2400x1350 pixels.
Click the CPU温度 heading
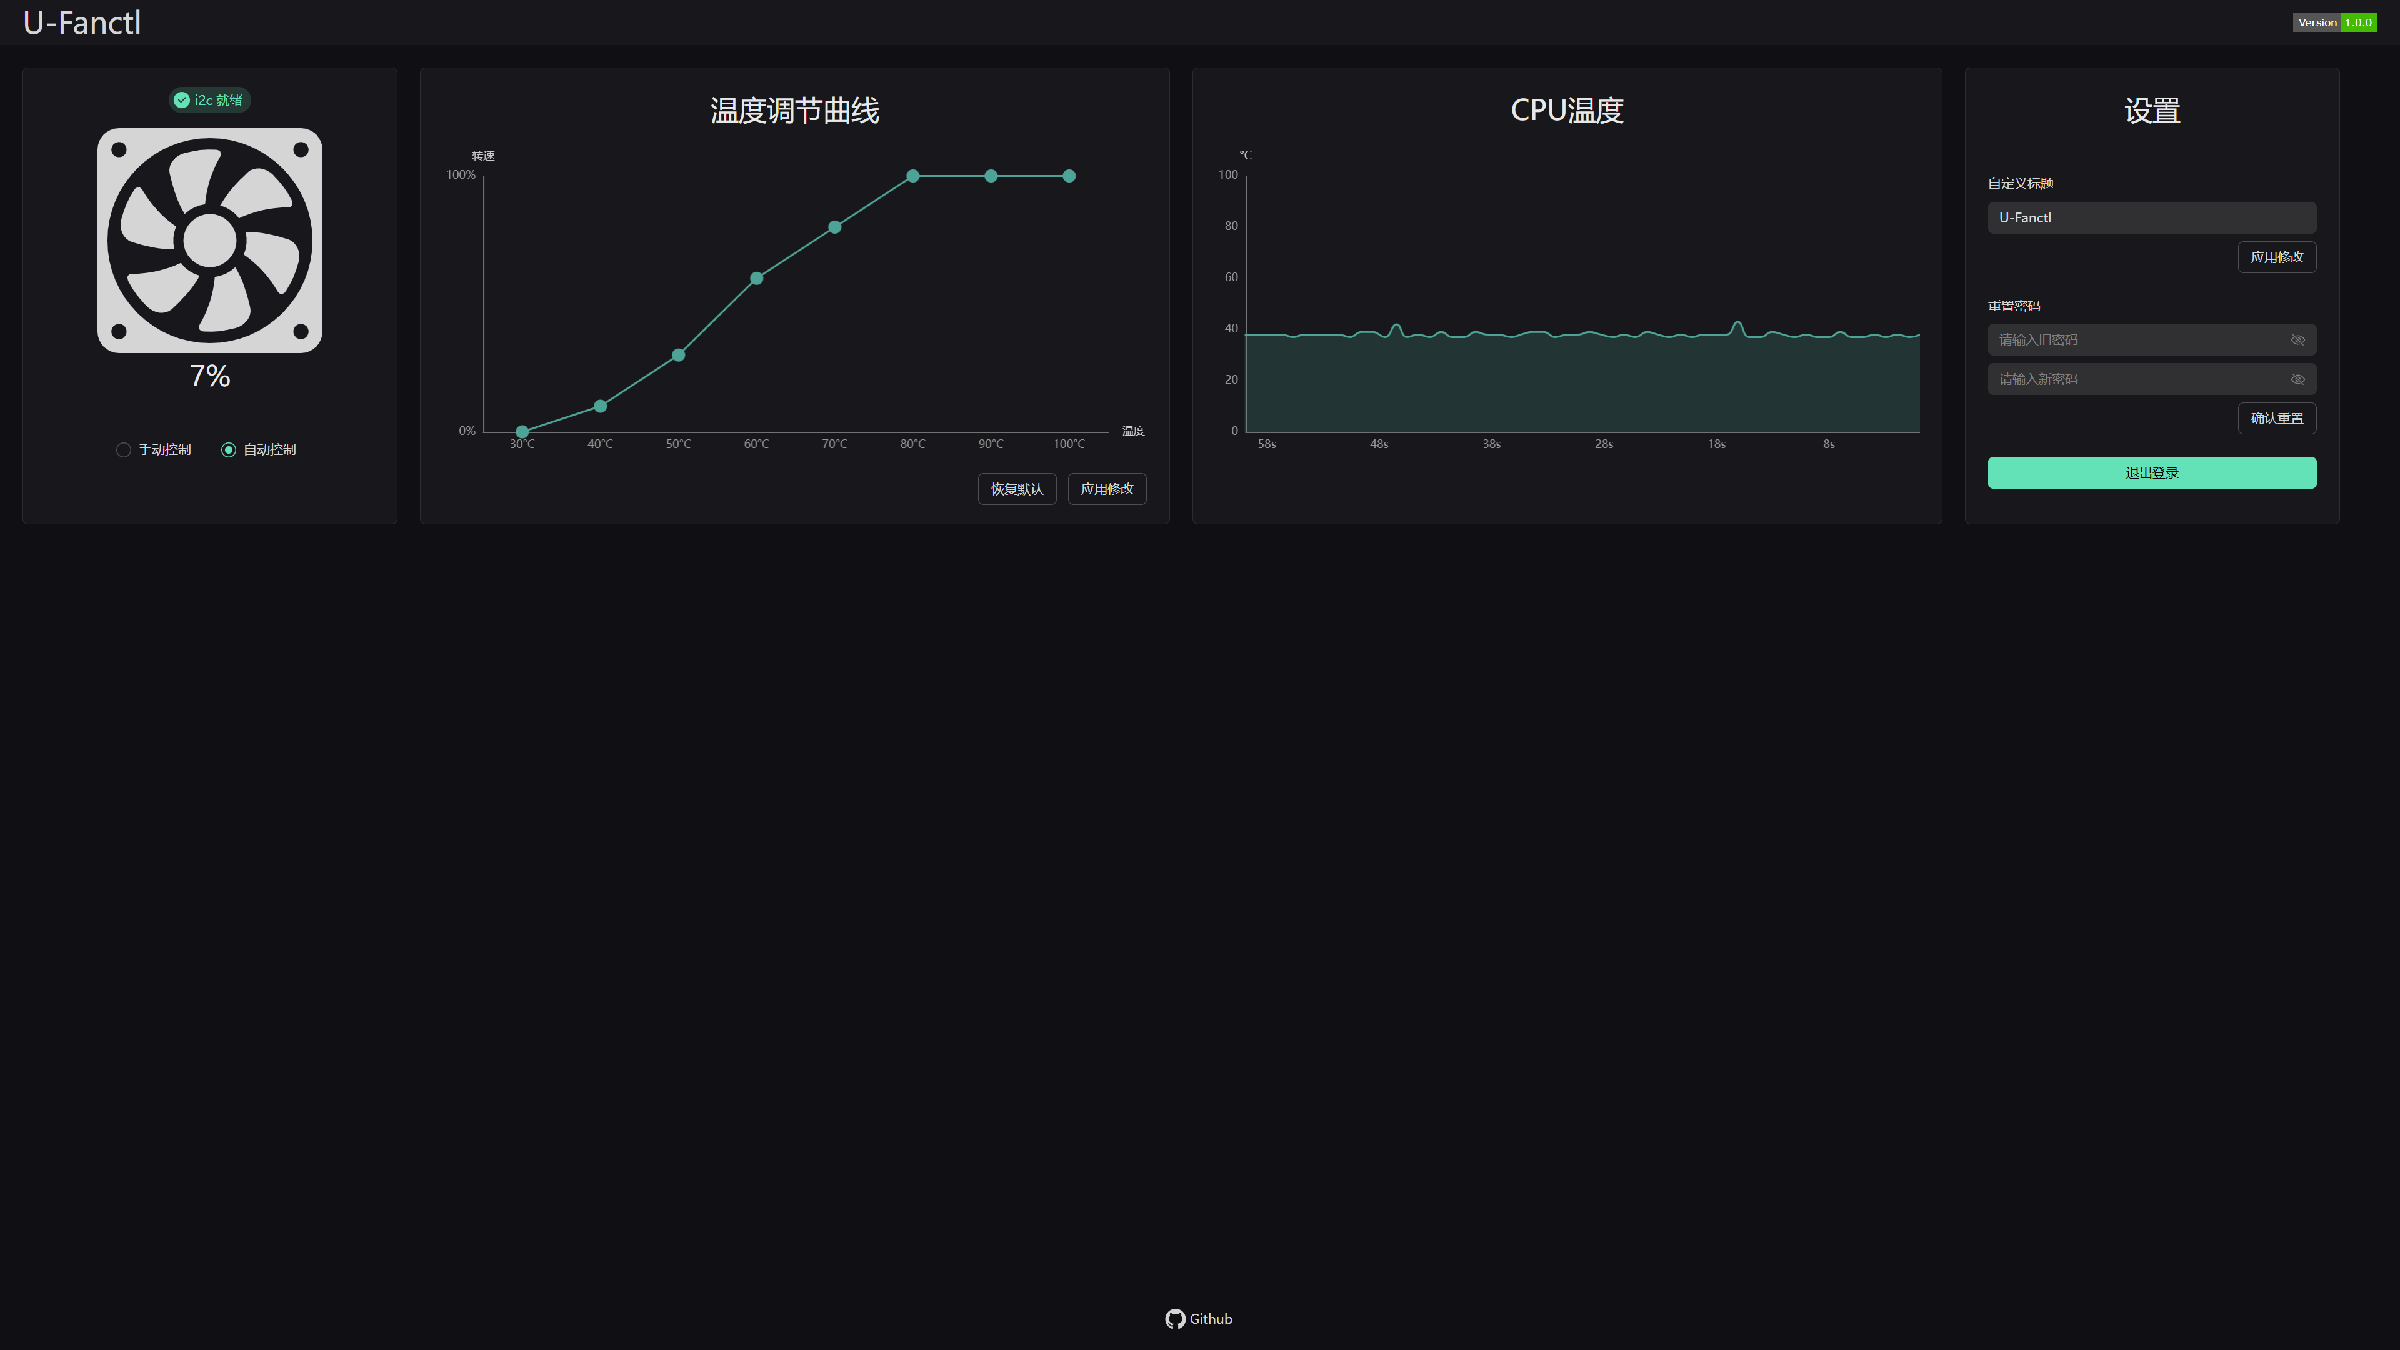pos(1567,110)
